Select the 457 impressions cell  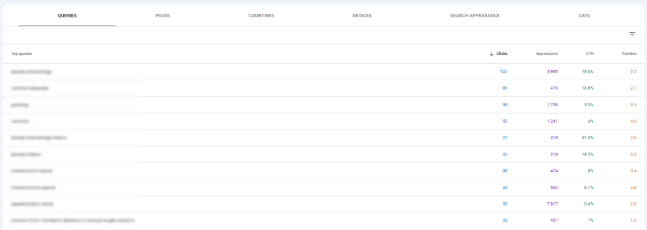pos(554,221)
